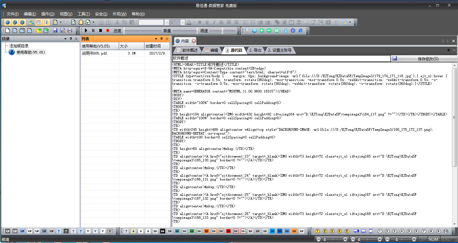The width and height of the screenshot is (458, 243).
Task: Toggle the panel 3 view button
Action: pyautogui.click(x=22, y=22)
